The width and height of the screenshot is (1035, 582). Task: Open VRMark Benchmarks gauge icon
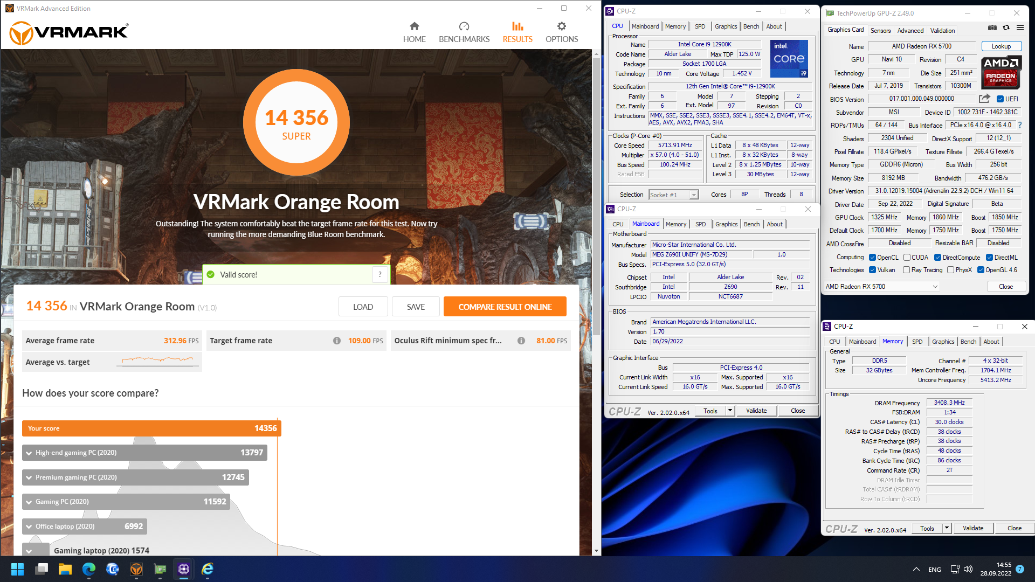(x=464, y=26)
